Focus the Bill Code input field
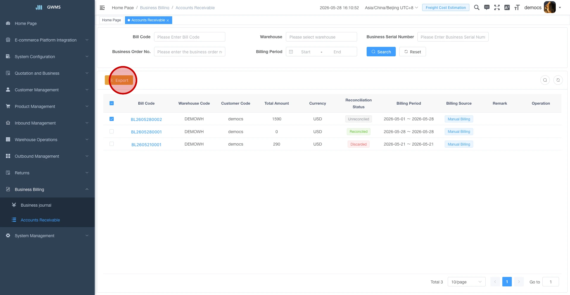This screenshot has width=570, height=295. (190, 37)
